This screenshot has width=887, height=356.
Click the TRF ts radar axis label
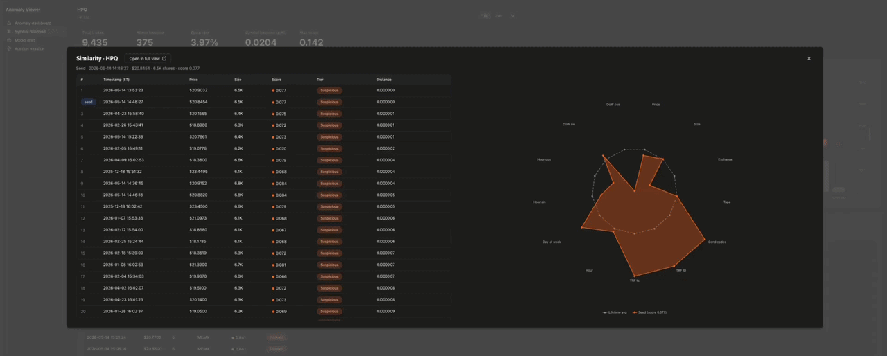point(634,281)
